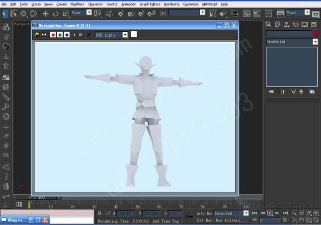Screen dimensions: 321x225
Task: Create reactor Rigid Body Collection
Action: pyautogui.click(x=6, y=27)
